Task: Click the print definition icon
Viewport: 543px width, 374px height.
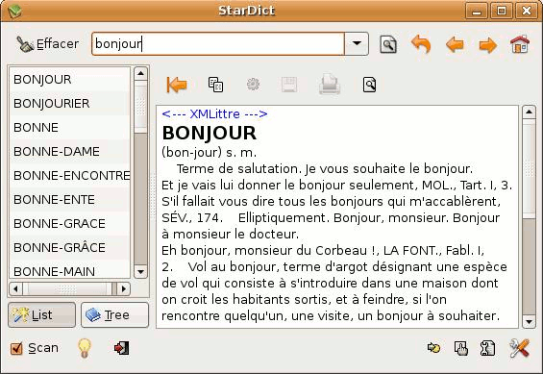Action: coord(330,84)
